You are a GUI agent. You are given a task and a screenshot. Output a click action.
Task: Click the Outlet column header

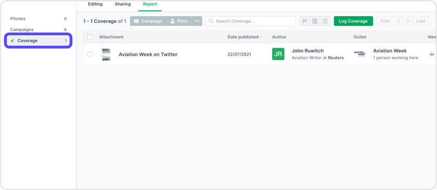(x=360, y=37)
